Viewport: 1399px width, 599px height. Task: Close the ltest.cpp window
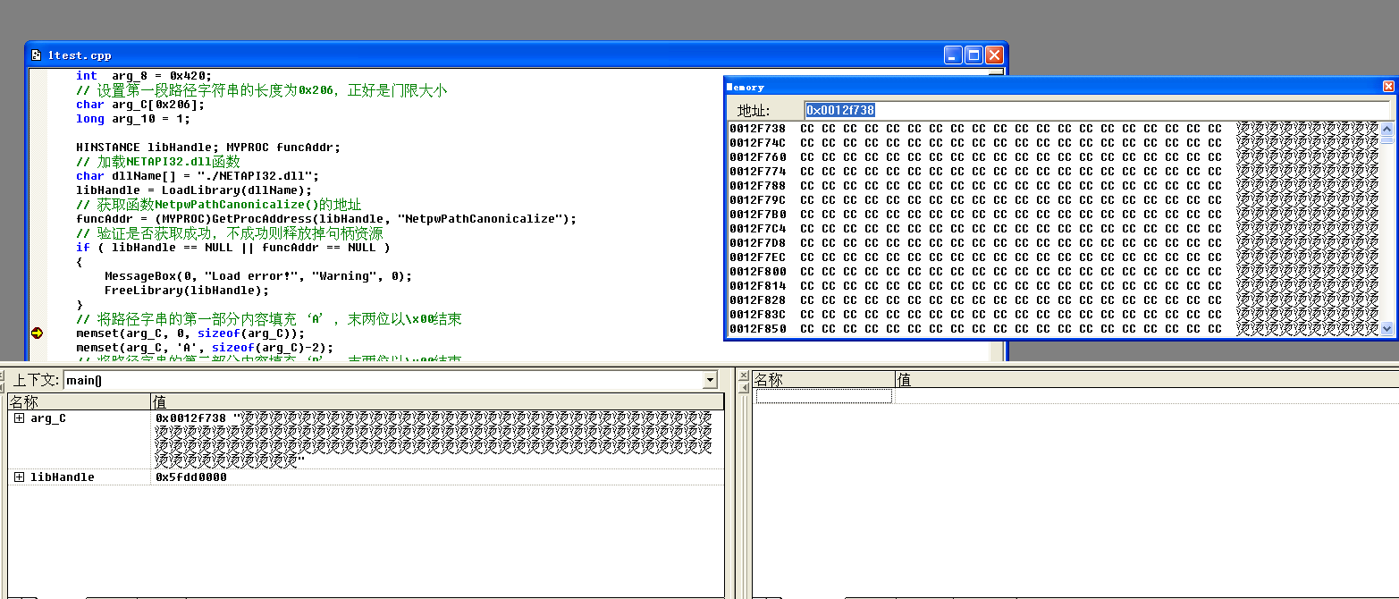994,55
